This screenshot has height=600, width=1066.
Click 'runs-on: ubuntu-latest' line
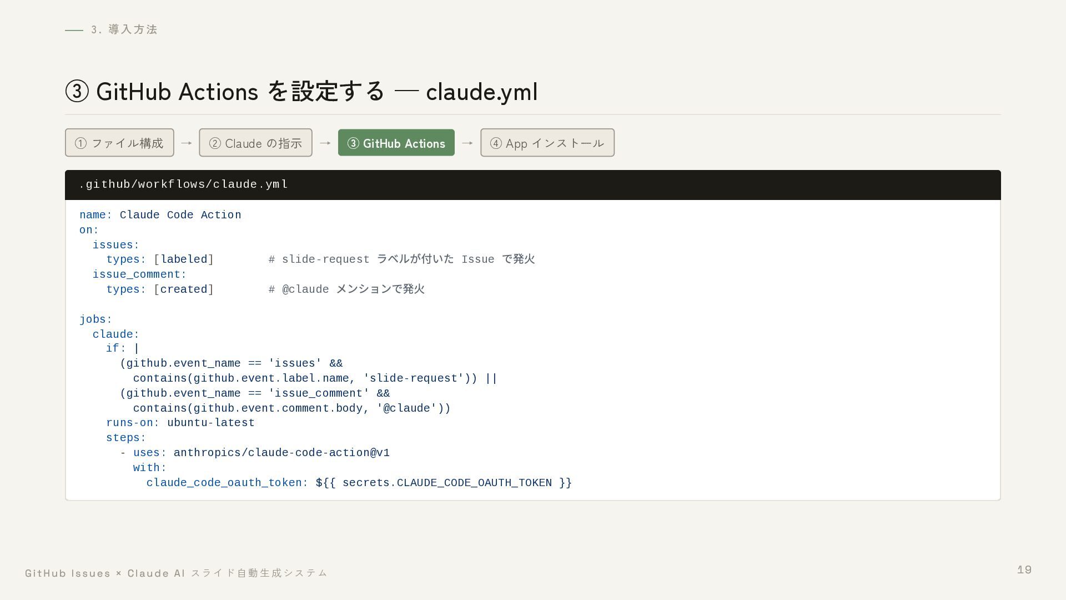coord(180,423)
